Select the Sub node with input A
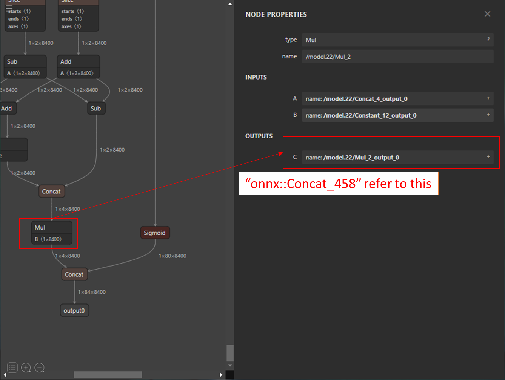 tap(25, 67)
